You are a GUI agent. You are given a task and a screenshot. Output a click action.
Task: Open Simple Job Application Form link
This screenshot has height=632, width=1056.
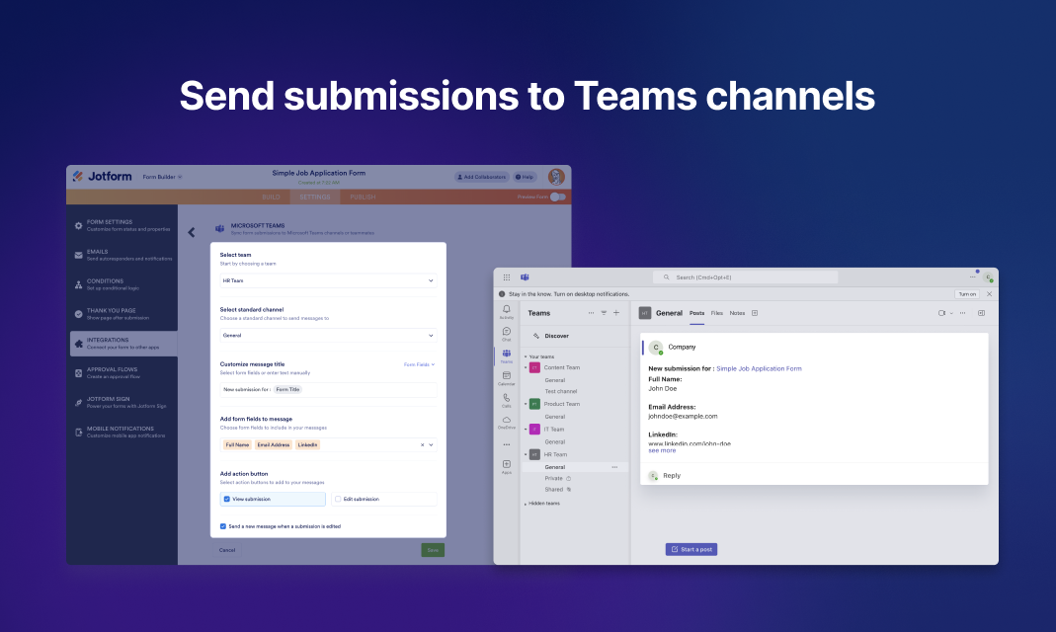coord(759,369)
